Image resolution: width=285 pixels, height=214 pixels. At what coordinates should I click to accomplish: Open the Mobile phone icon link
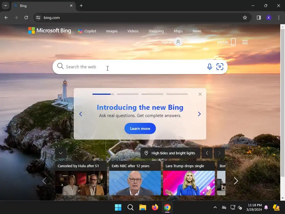[233, 42]
